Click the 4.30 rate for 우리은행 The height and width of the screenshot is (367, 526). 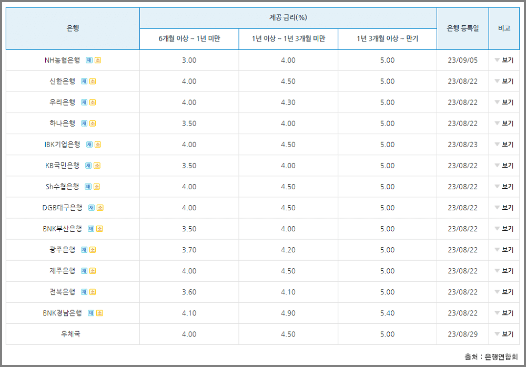click(288, 103)
